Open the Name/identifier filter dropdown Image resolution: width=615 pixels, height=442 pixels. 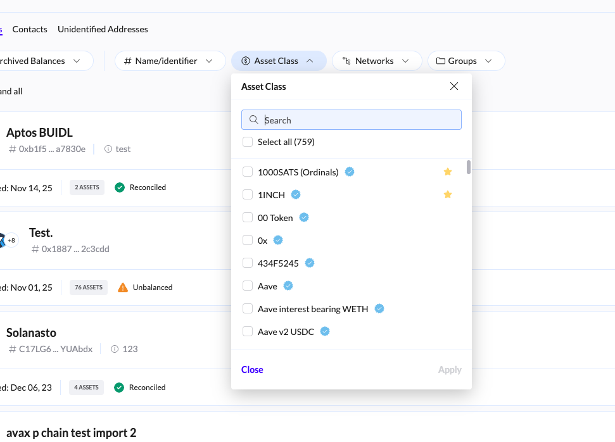[x=170, y=61]
